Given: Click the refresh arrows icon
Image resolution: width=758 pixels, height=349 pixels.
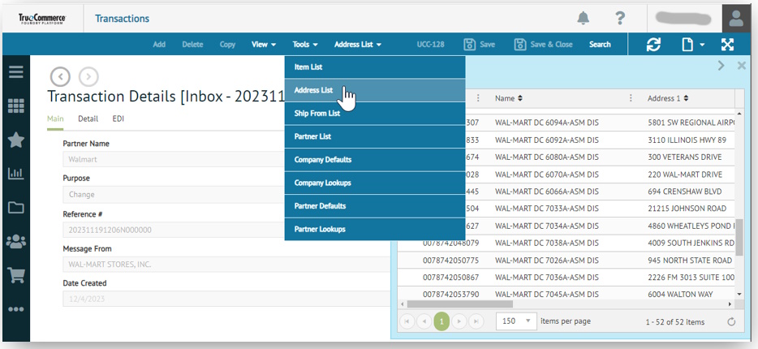Looking at the screenshot, I should point(653,45).
